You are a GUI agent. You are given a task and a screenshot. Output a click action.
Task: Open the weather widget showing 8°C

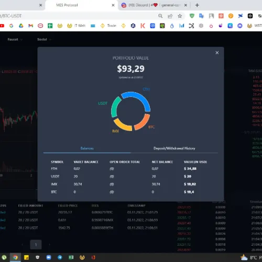tap(251, 257)
